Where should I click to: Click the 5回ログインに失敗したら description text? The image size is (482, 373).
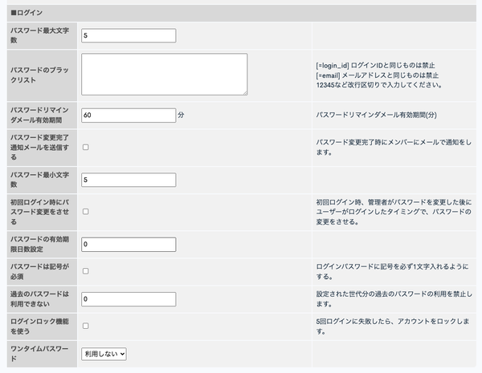pos(393,326)
